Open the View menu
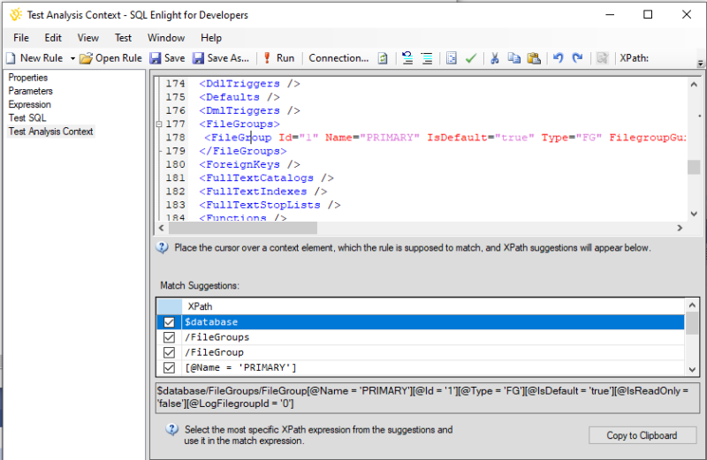Screen dimensions: 707x460 (x=87, y=38)
